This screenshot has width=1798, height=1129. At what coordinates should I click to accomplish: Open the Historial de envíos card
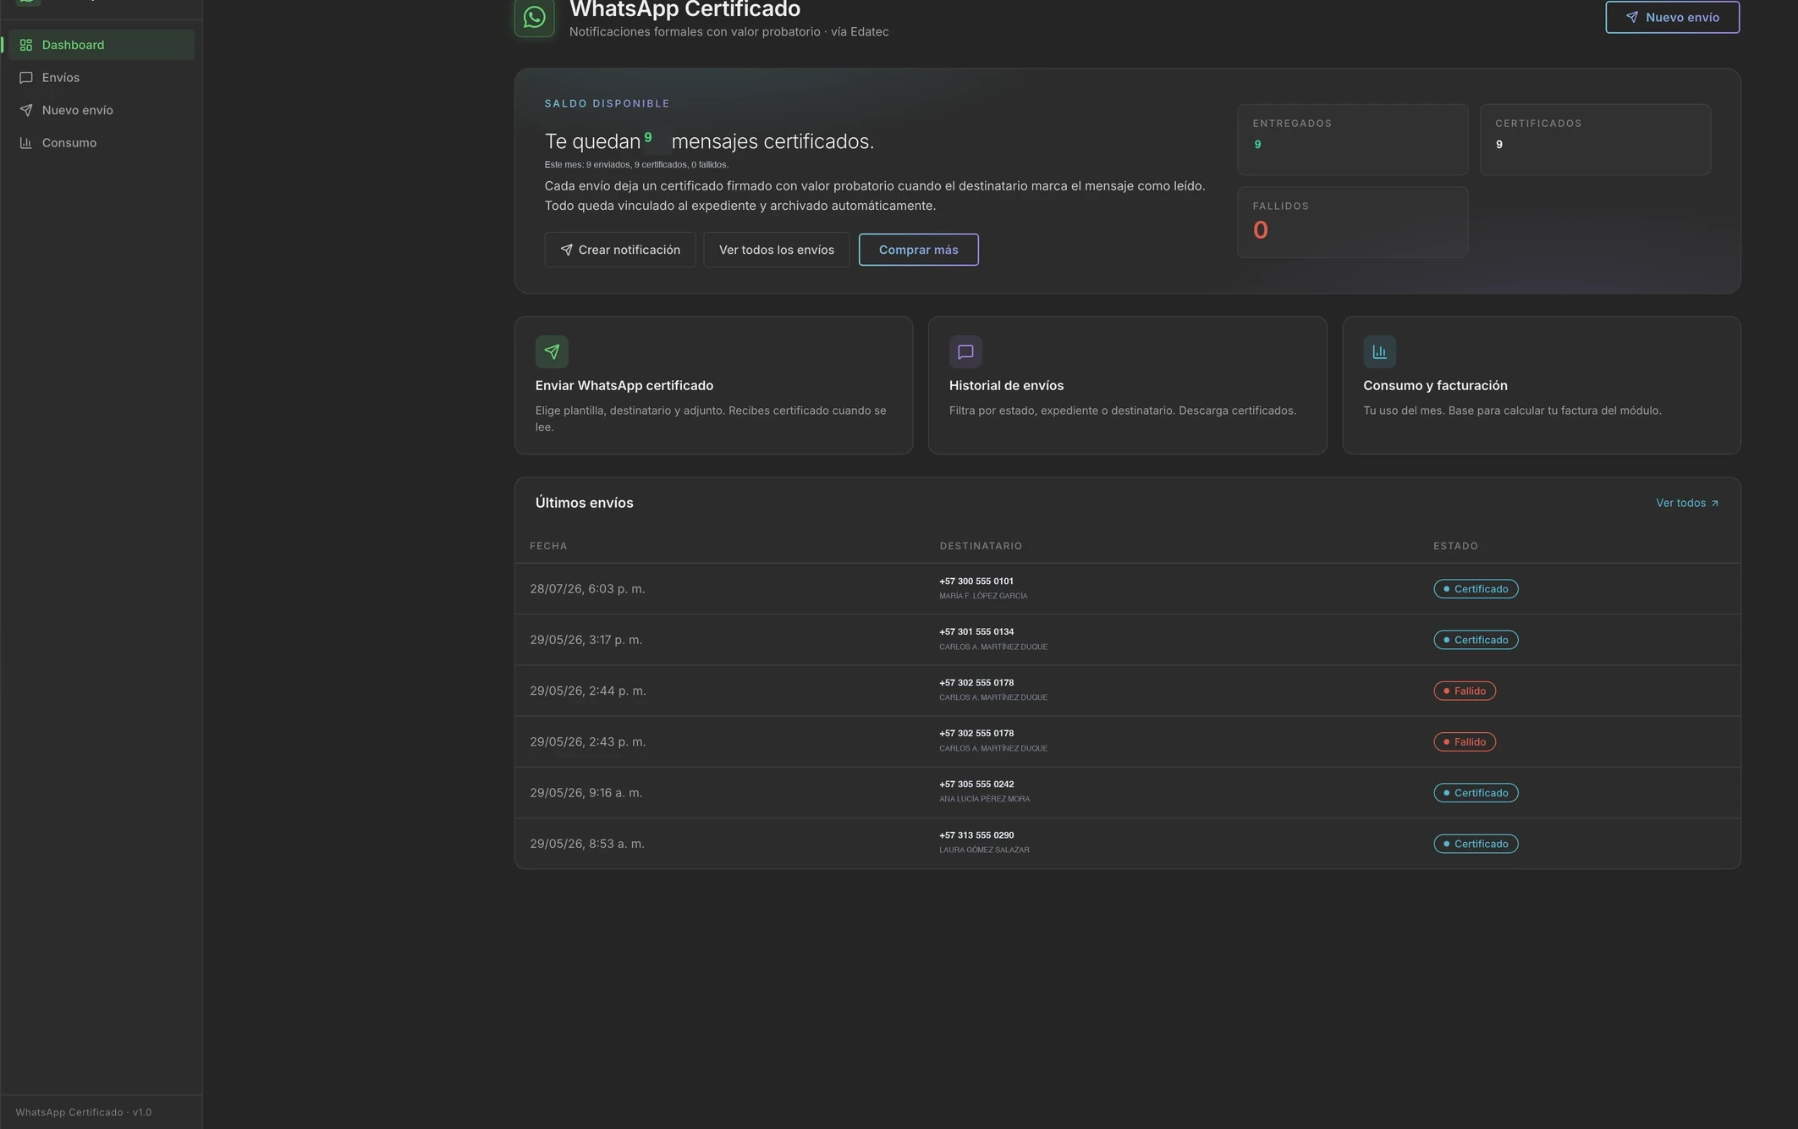pyautogui.click(x=1128, y=386)
